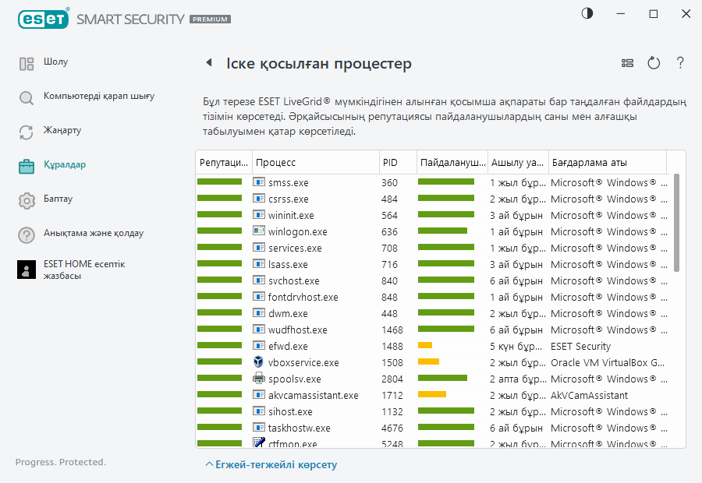Sort by Бағдарлама аты column header
The image size is (702, 483).
(x=589, y=163)
